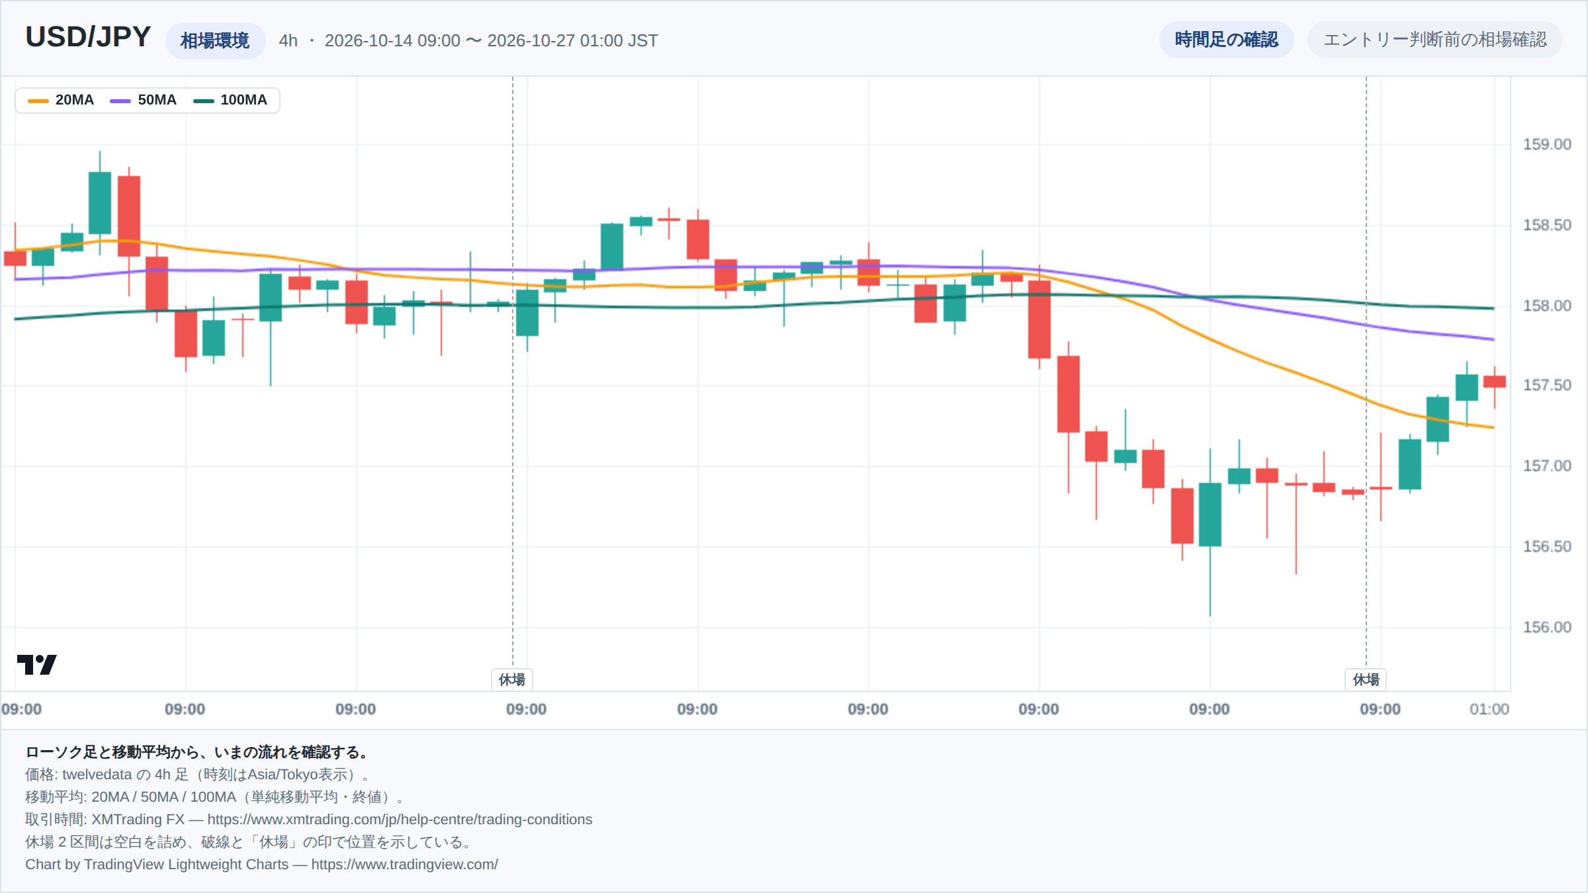
Task: Click the 158.50 price axis label
Action: click(1547, 225)
